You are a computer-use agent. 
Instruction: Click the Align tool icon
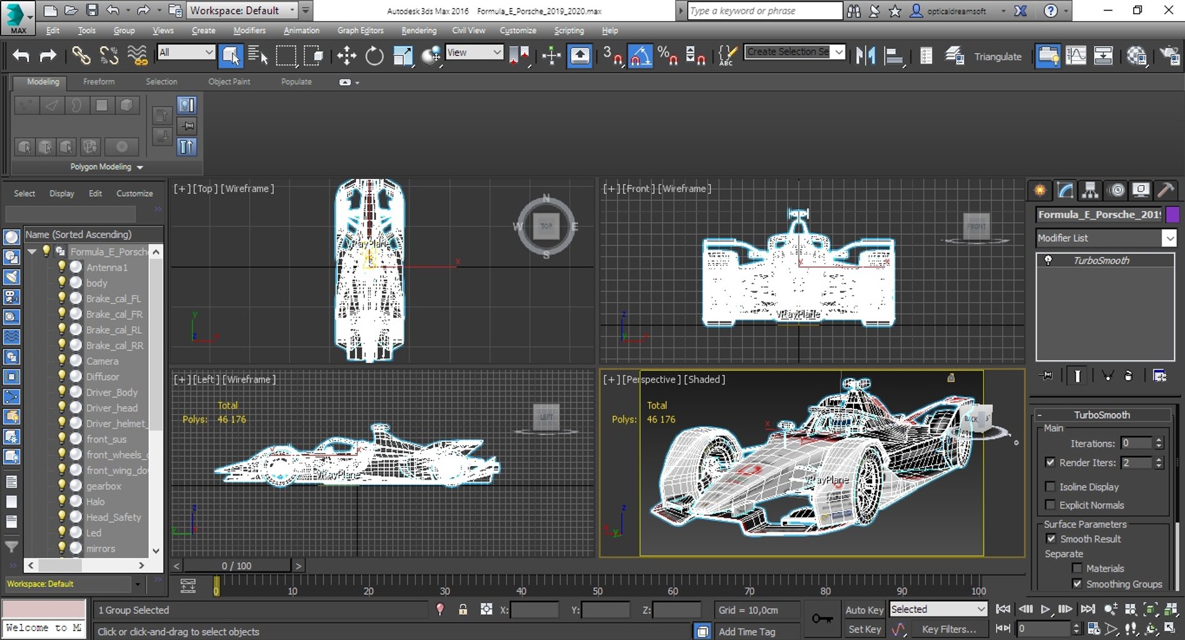pos(894,56)
